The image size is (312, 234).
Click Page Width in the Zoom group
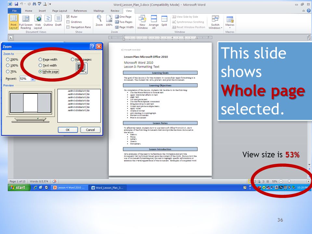pos(124,27)
